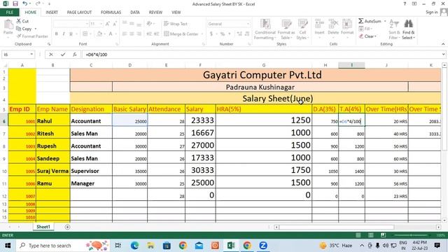
Task: Switch to Page Break Preview in status bar
Action: [383, 235]
